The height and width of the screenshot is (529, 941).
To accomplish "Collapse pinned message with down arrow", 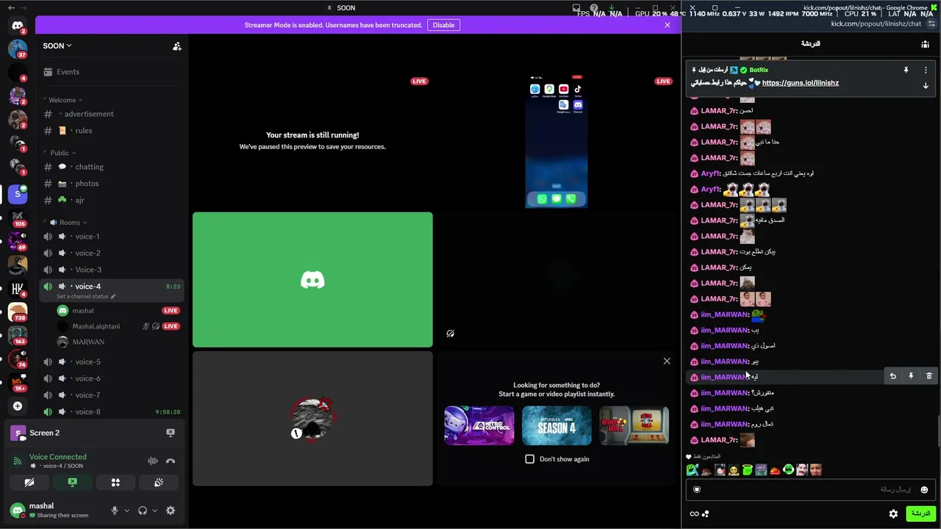I will pyautogui.click(x=926, y=86).
